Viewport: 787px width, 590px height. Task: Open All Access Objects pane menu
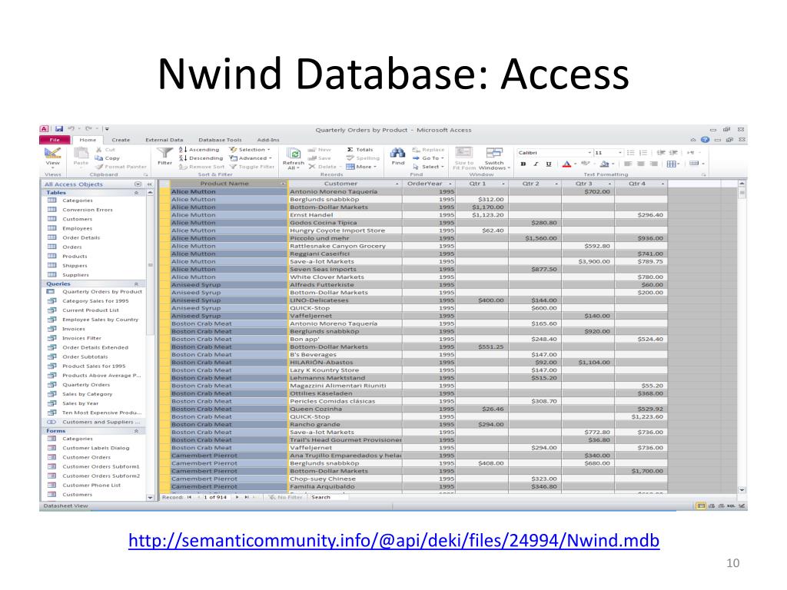coord(138,184)
